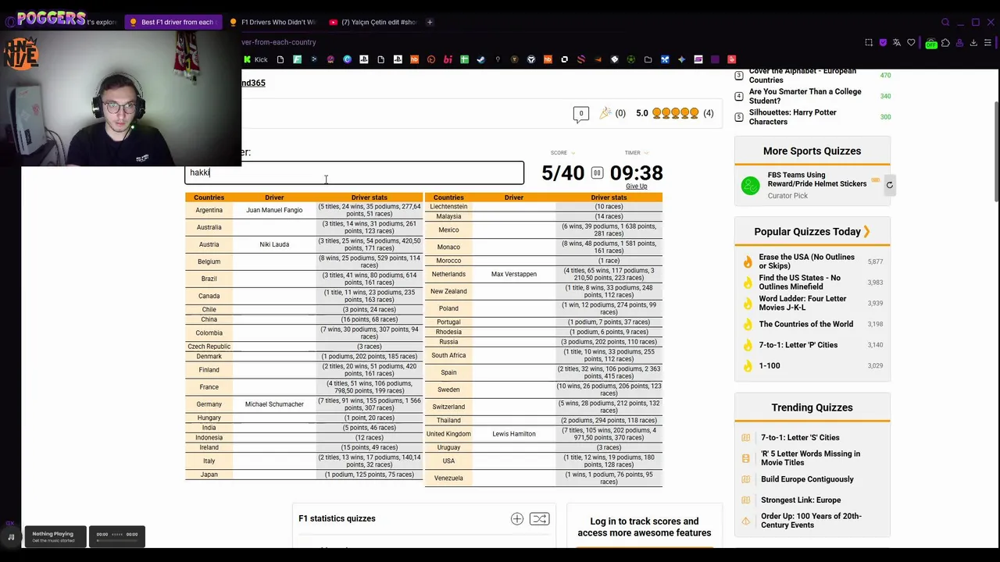Open the 1-100 quiz link
This screenshot has height=562, width=1000.
click(769, 365)
